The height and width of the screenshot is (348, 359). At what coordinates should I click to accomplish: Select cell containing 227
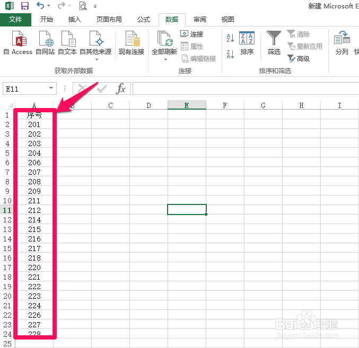34,325
